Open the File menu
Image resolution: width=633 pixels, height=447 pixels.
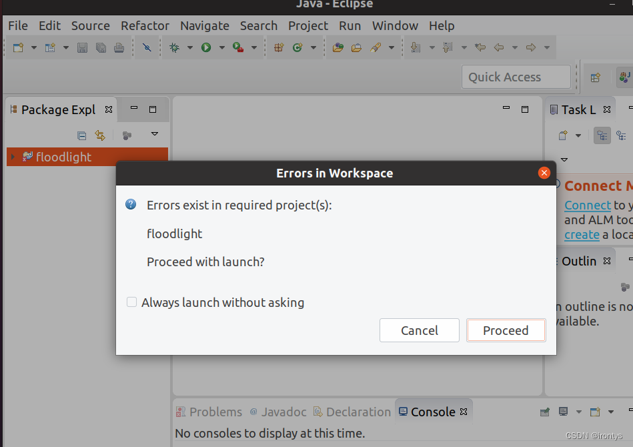pyautogui.click(x=18, y=26)
